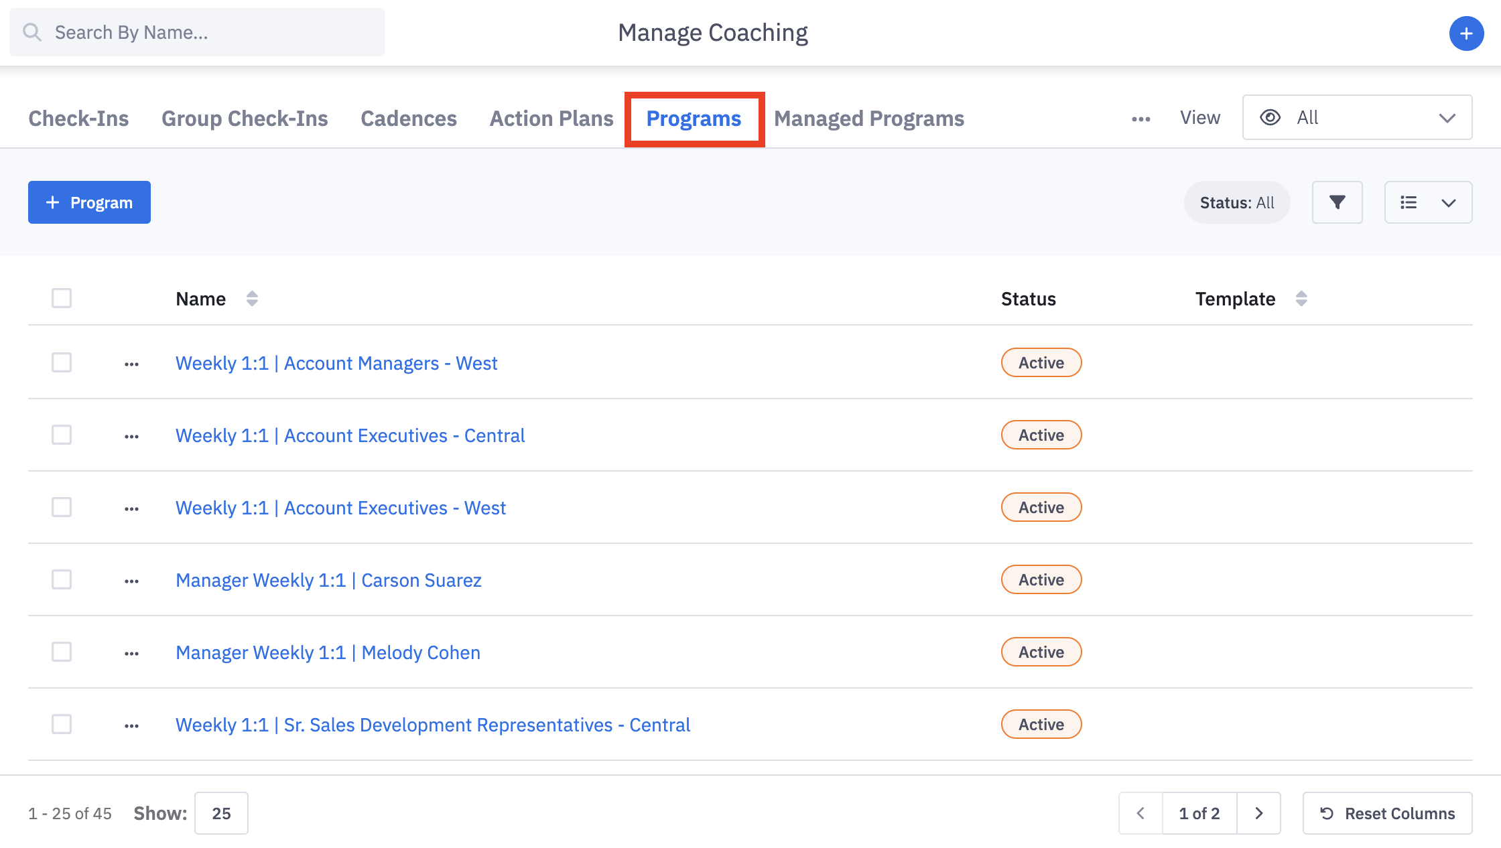1501x848 pixels.
Task: Click the + Program button
Action: [x=88, y=202]
